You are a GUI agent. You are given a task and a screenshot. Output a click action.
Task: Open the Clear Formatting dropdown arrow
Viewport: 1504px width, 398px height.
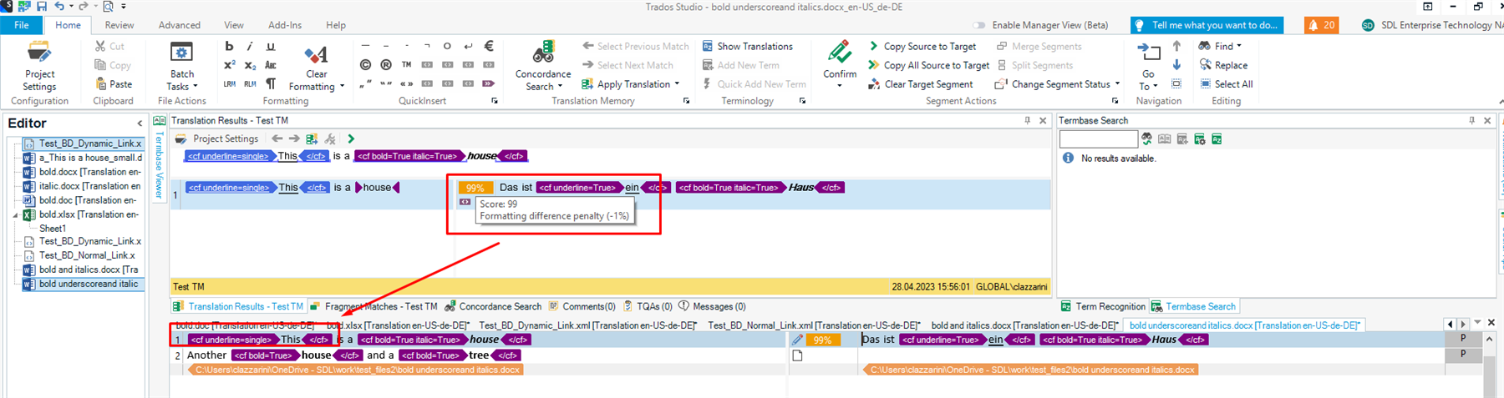click(x=342, y=87)
